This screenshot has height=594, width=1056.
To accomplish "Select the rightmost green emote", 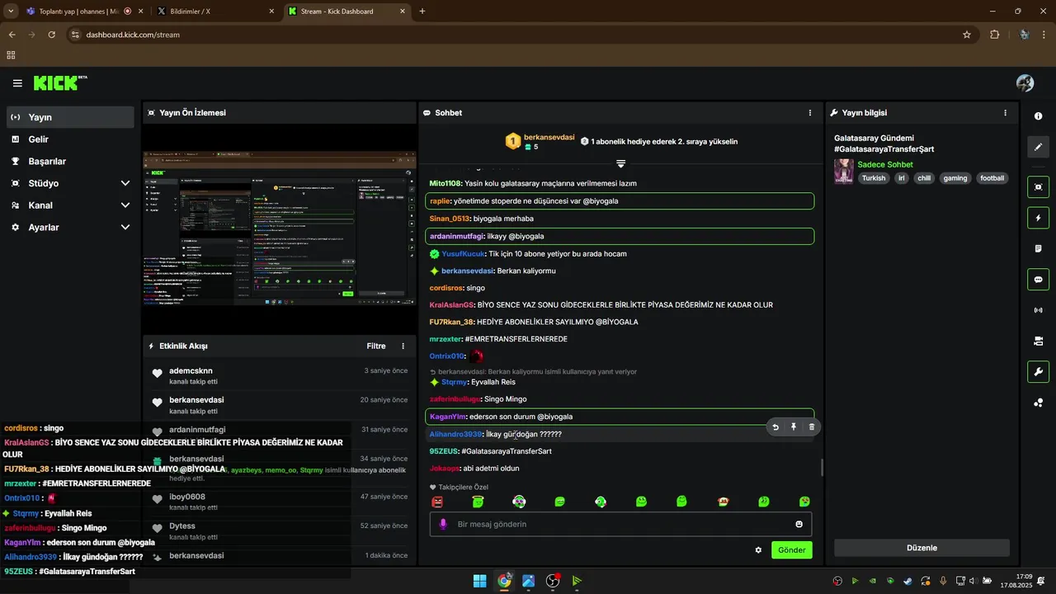I will 804,502.
